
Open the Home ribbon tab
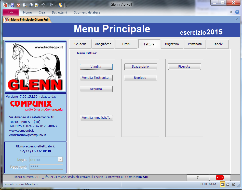pyautogui.click(x=27, y=12)
